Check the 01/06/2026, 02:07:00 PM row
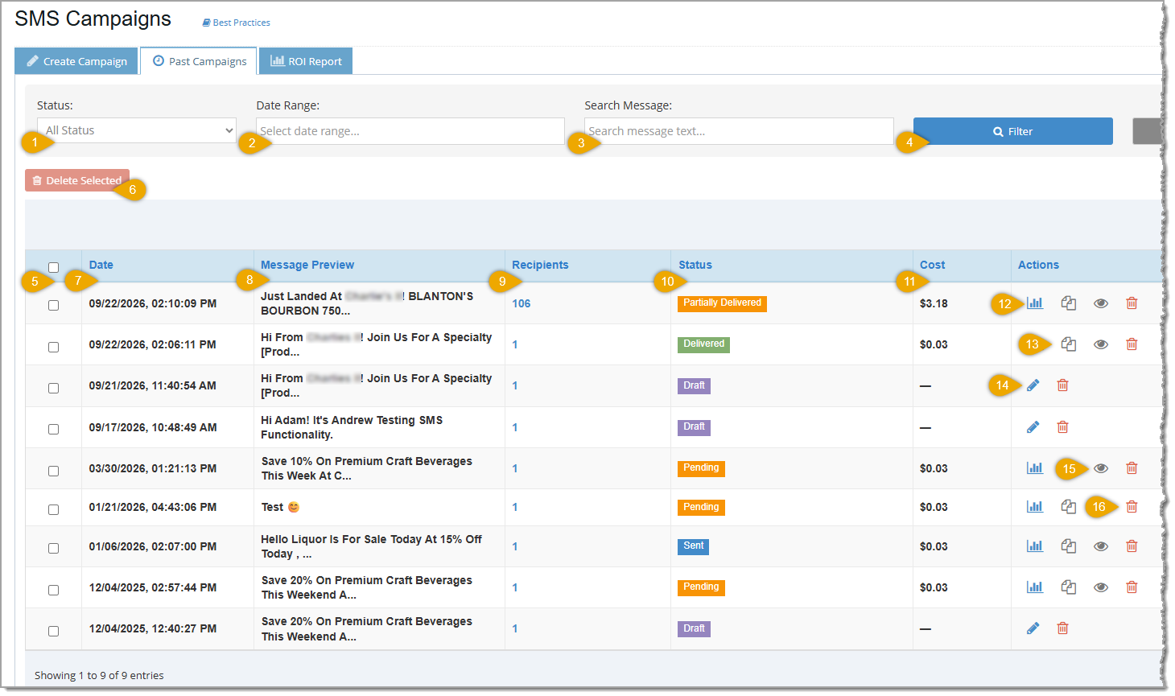1175x696 pixels. pyautogui.click(x=53, y=548)
